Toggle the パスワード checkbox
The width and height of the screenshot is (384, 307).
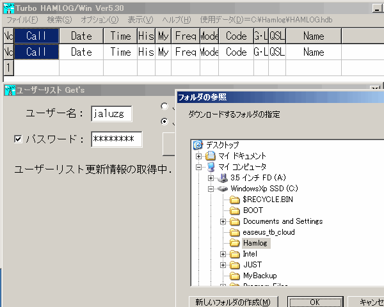tap(18, 139)
